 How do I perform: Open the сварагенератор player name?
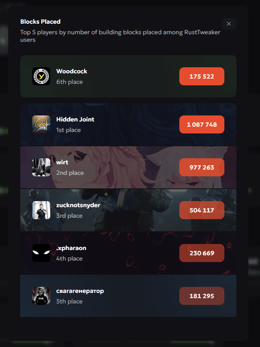pos(80,291)
